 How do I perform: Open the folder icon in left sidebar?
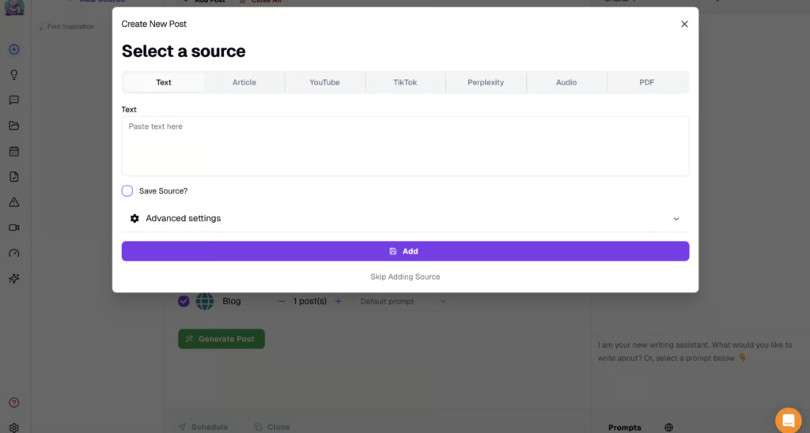click(x=13, y=126)
